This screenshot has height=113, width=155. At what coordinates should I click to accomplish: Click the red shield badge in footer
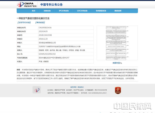(118, 90)
